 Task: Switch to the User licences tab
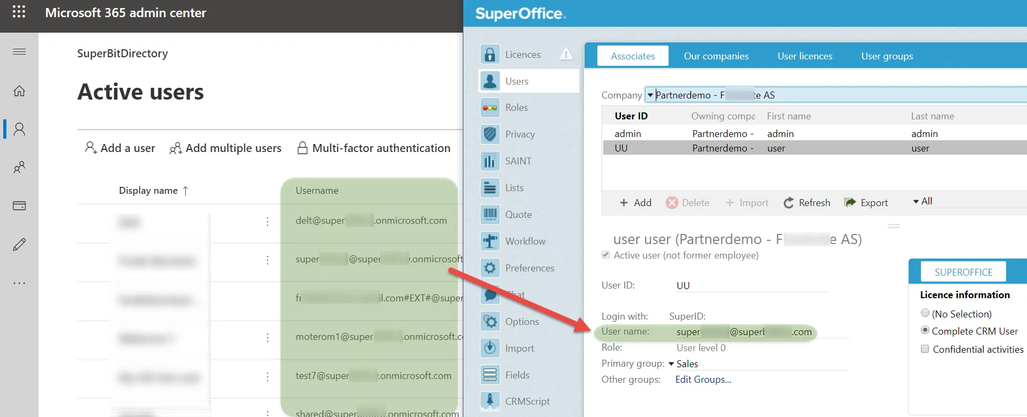point(805,56)
